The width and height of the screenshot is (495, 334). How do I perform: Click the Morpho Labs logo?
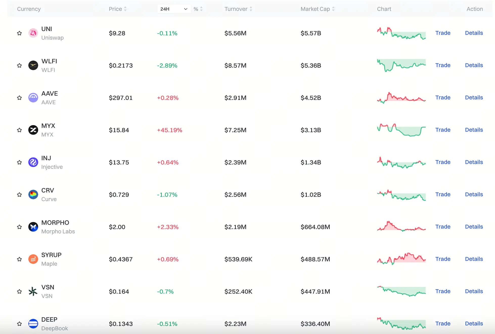tap(33, 227)
